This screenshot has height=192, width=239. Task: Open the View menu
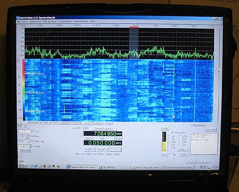click(x=25, y=22)
